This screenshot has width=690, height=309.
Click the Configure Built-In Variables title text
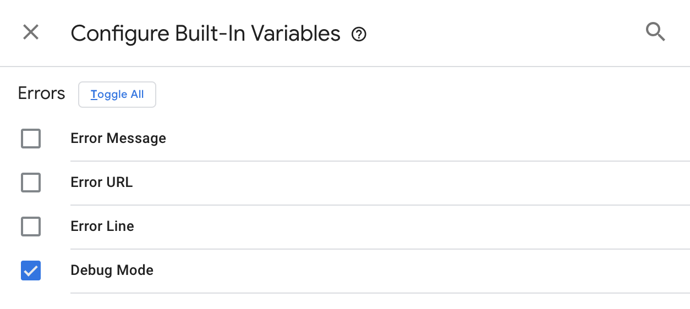point(205,34)
